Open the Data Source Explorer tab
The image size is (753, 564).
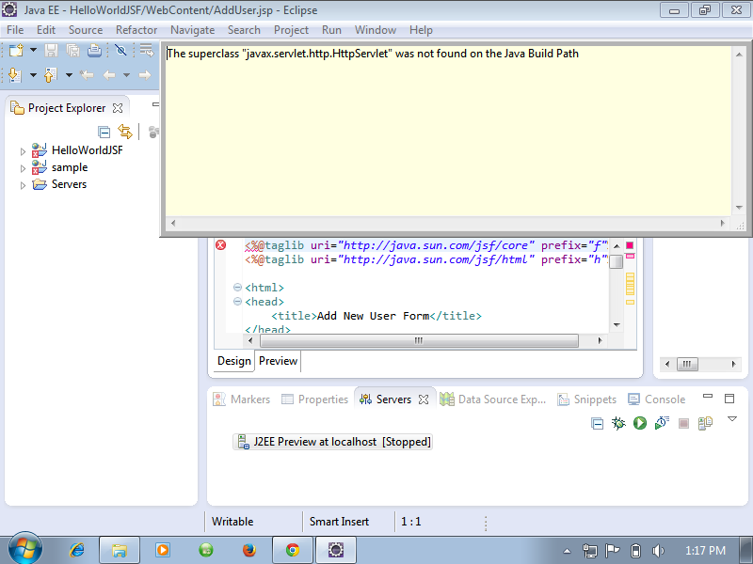click(493, 399)
